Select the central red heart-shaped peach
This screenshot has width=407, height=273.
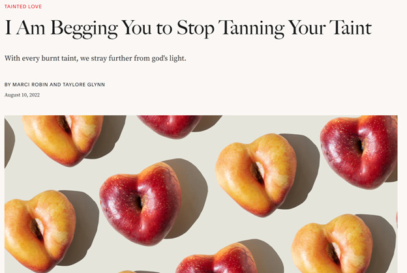[140, 205]
